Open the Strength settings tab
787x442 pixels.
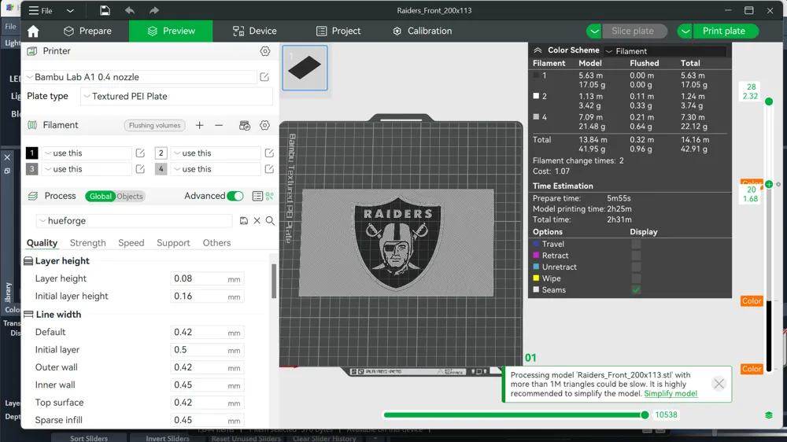(x=88, y=243)
